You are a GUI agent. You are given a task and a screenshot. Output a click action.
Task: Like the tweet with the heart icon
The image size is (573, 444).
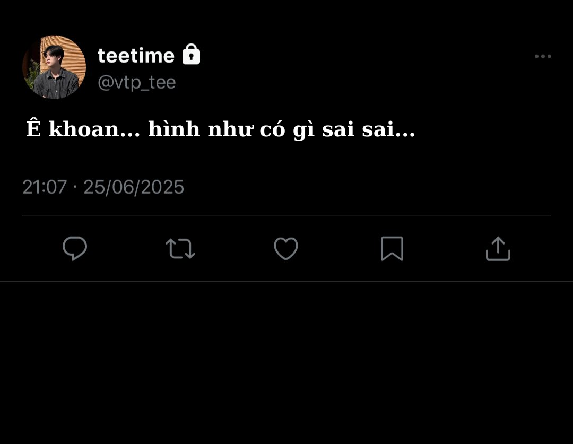[286, 248]
